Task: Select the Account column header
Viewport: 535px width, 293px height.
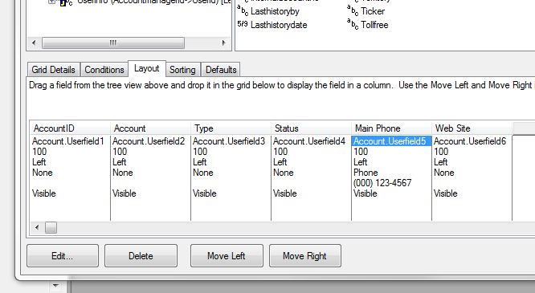Action: point(150,128)
